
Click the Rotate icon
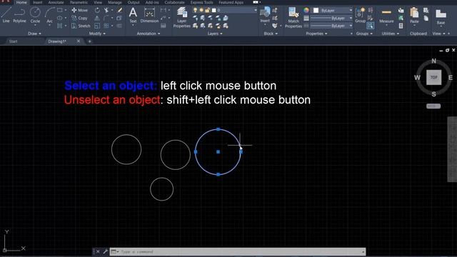97,10
